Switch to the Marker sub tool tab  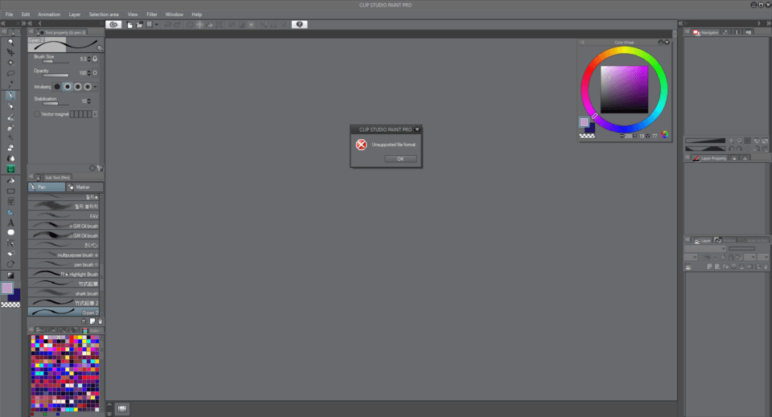[x=83, y=186]
